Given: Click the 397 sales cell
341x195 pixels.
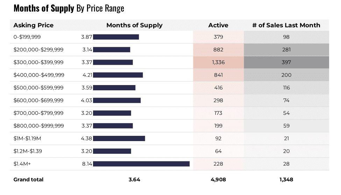Looking at the screenshot, I should click(x=286, y=62).
